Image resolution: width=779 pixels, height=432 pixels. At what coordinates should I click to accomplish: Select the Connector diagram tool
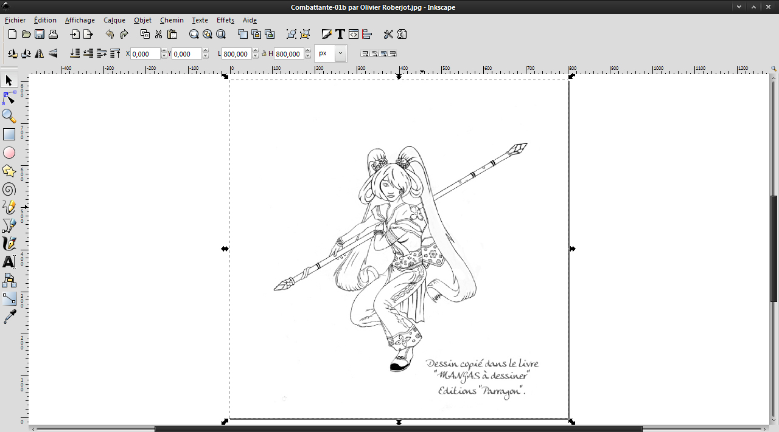pyautogui.click(x=9, y=280)
